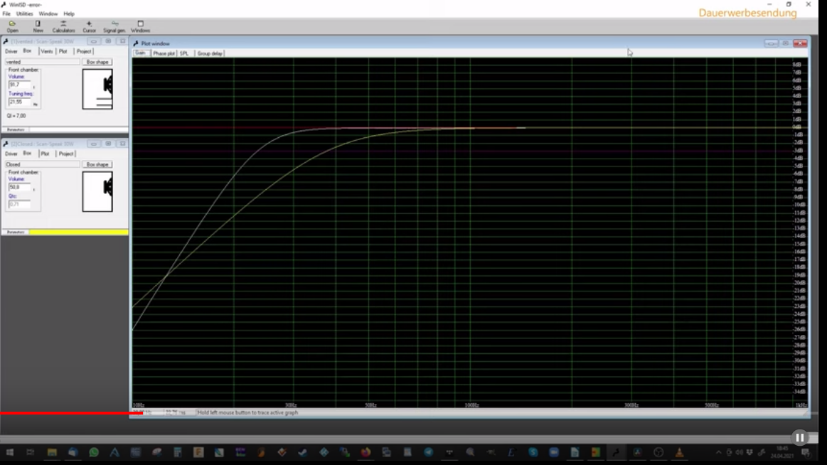Select the SPL tab in Plot window
Image resolution: width=827 pixels, height=465 pixels.
[184, 53]
